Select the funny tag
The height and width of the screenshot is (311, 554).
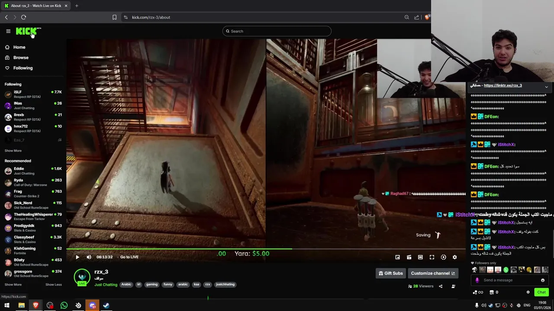point(168,284)
